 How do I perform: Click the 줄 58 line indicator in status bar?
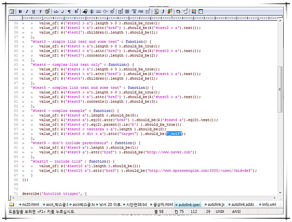(x=159, y=212)
